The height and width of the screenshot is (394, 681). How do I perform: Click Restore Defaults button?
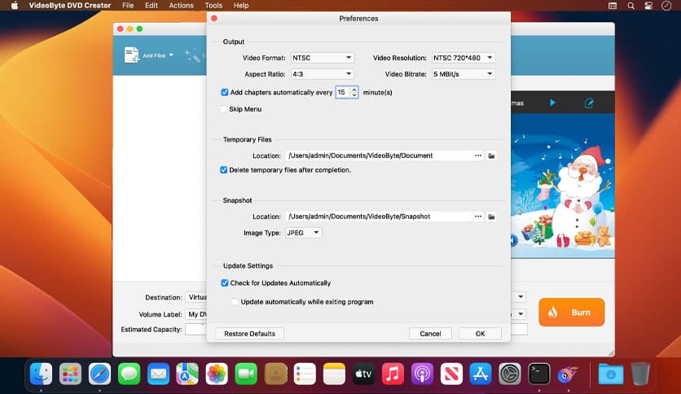pyautogui.click(x=250, y=333)
